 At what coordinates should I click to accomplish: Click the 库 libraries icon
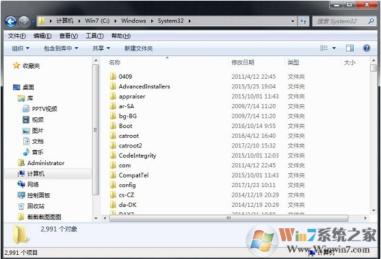[x=21, y=98]
